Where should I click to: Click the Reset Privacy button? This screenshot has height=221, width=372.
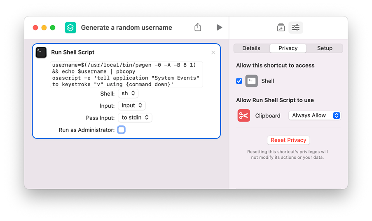(x=288, y=140)
